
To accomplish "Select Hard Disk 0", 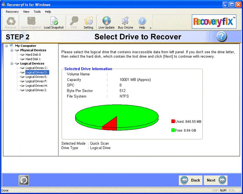I will 33,55.
